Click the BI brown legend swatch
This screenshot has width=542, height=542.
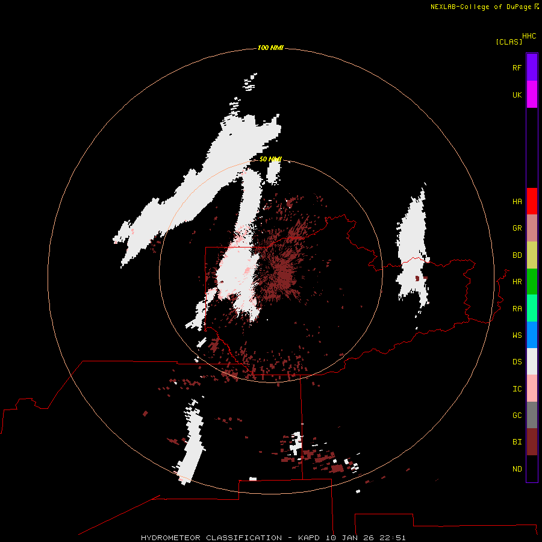pos(532,442)
